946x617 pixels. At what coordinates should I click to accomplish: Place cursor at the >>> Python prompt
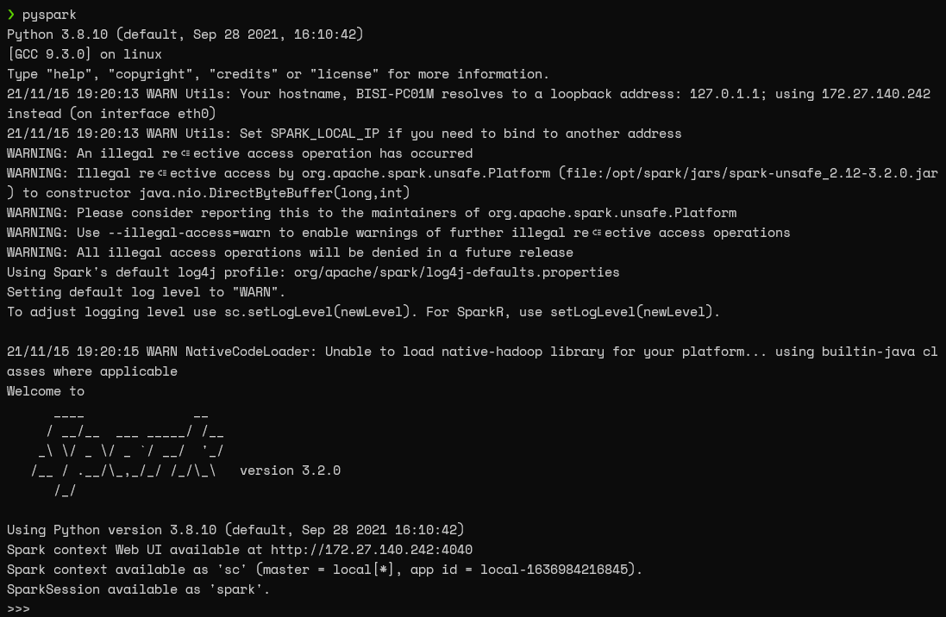pos(19,609)
